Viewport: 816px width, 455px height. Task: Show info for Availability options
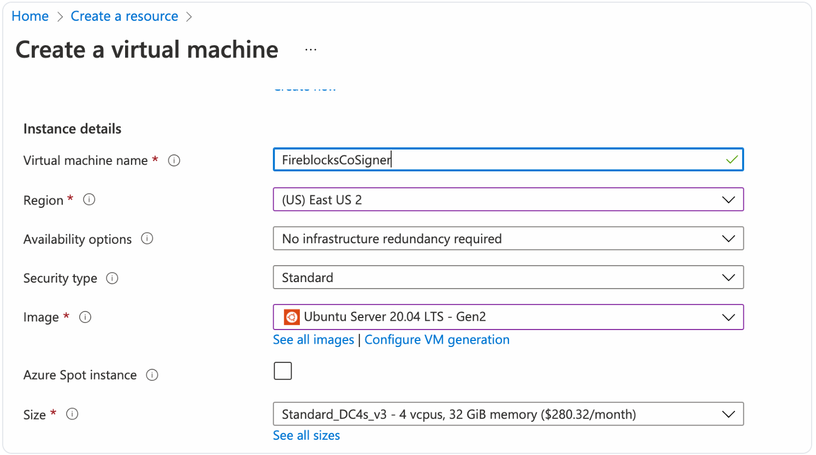coord(147,238)
